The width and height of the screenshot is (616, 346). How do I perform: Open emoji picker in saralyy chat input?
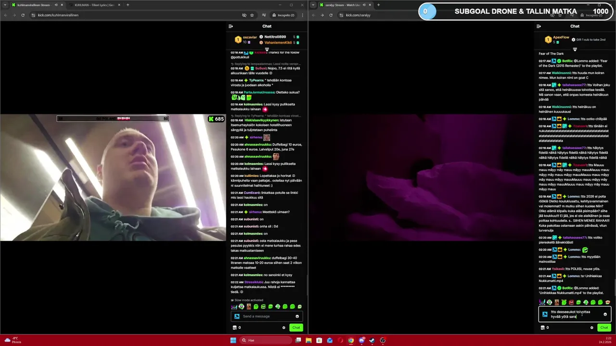pos(605,314)
